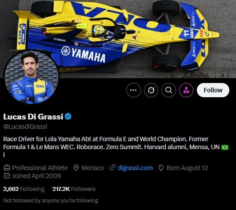Click the blue verified checkmark badge
The width and height of the screenshot is (236, 210).
(x=68, y=116)
